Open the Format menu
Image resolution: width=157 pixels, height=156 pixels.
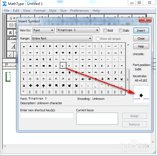click(x=40, y=11)
